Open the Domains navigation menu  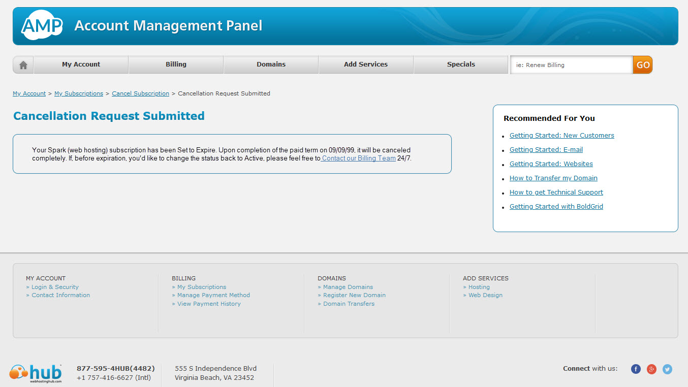pos(271,64)
